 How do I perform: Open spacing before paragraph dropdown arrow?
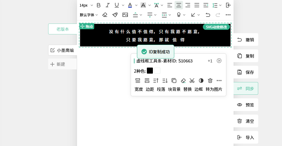tap(141, 15)
